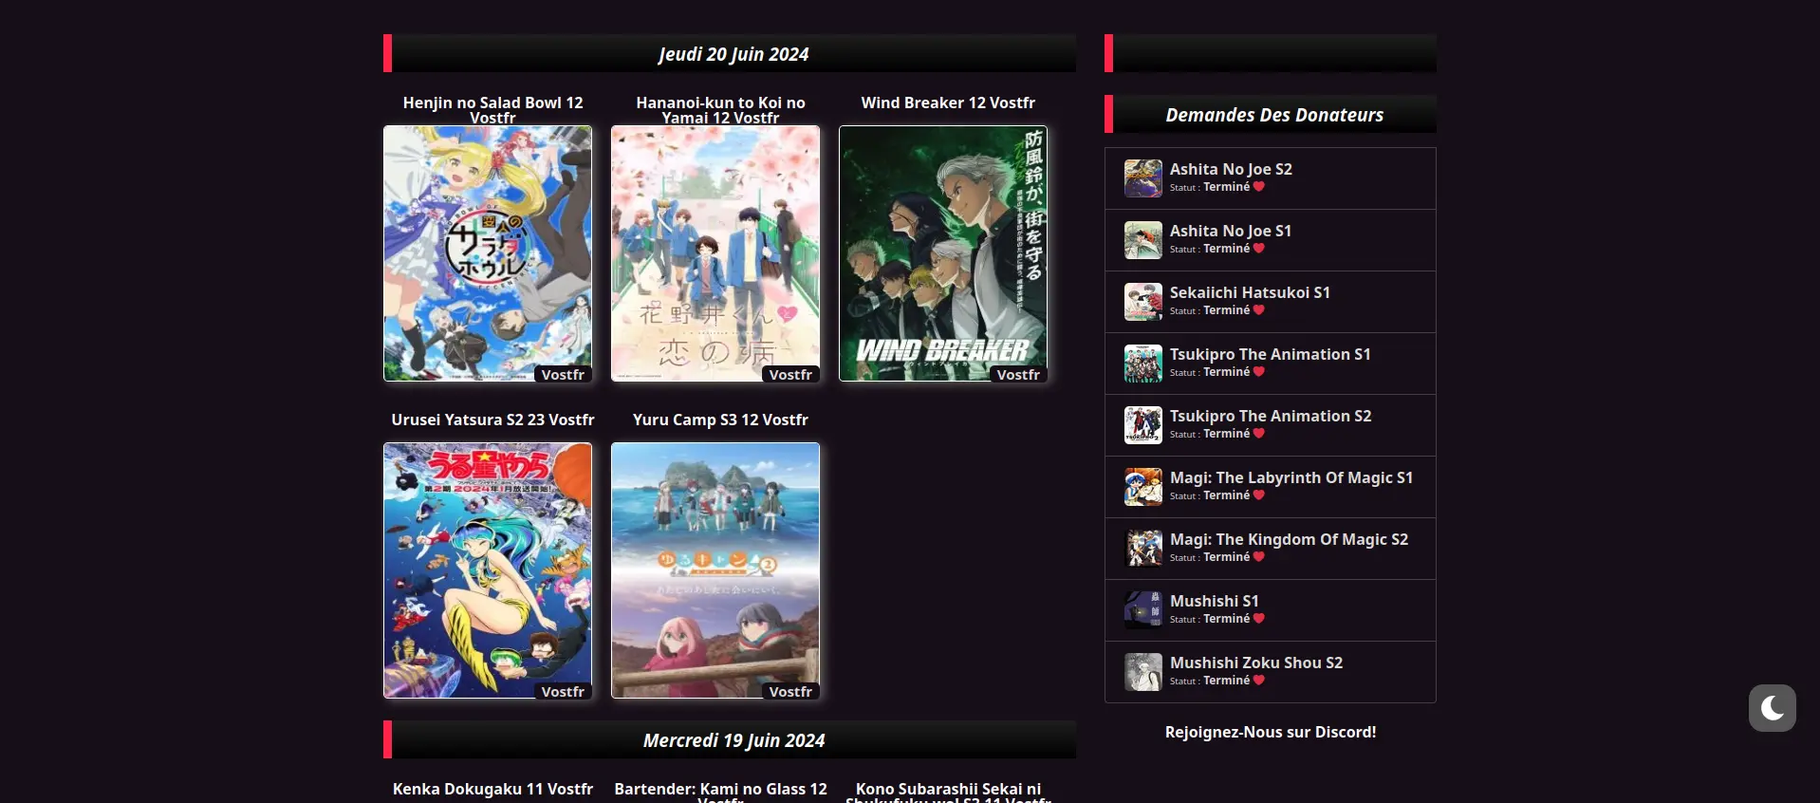Click the Ashita No Joe S2 thumbnail icon

coord(1142,178)
